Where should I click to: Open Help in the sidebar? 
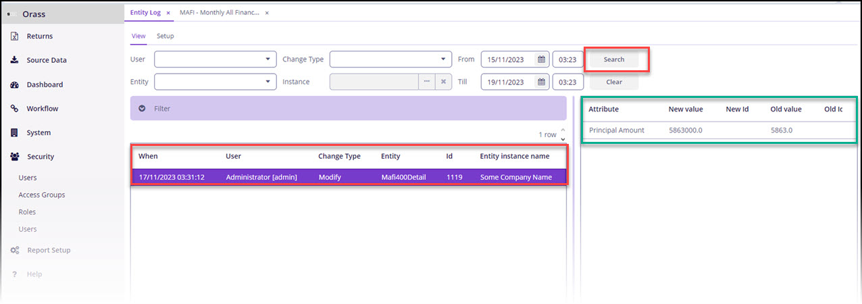(34, 274)
